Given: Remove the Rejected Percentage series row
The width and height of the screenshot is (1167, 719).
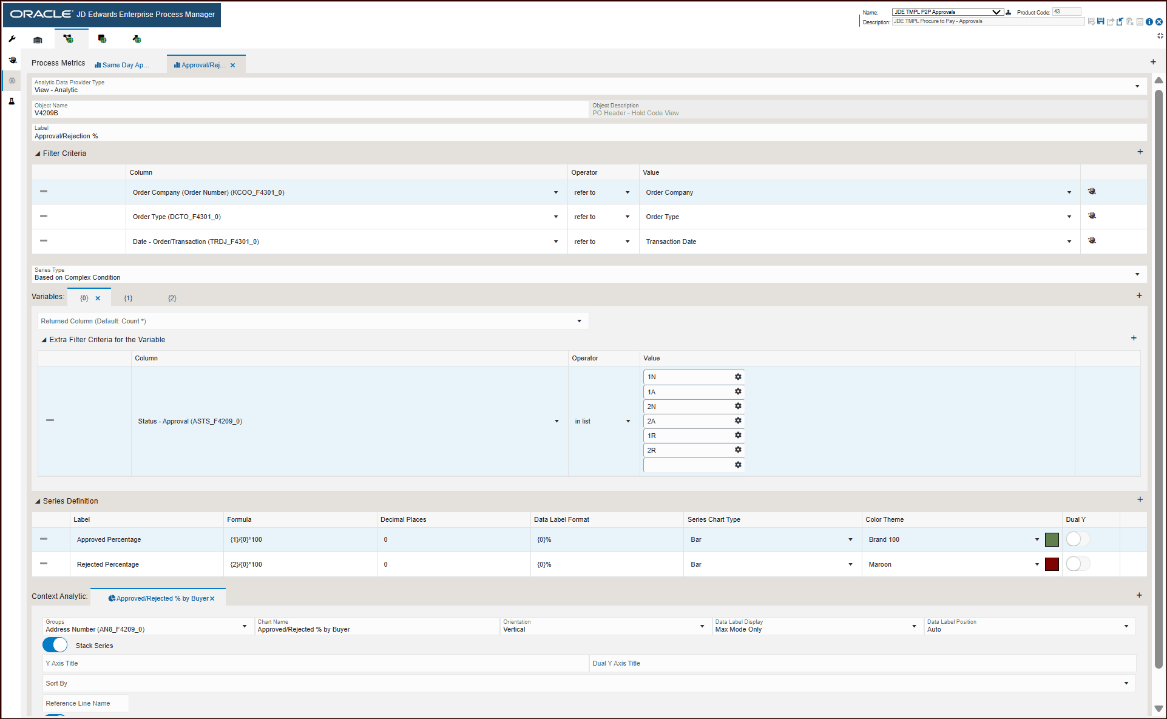Looking at the screenshot, I should point(44,564).
